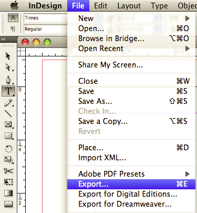Select the Scissors tool
This screenshot has width=197, height=213.
(x=8, y=171)
